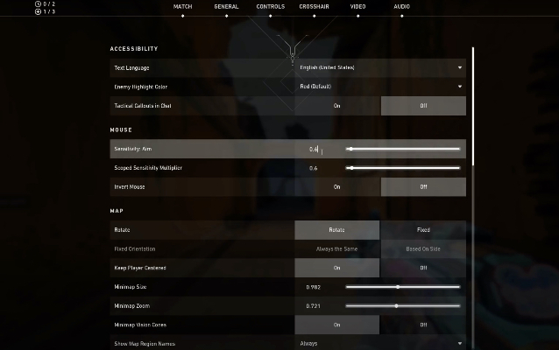Click the Show Map Region Names label
Viewport: 559px width, 350px height.
coord(145,344)
